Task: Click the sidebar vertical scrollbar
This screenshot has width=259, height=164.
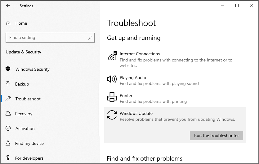Action: click(99, 110)
